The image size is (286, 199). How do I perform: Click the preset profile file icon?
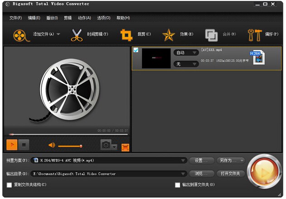point(36,160)
